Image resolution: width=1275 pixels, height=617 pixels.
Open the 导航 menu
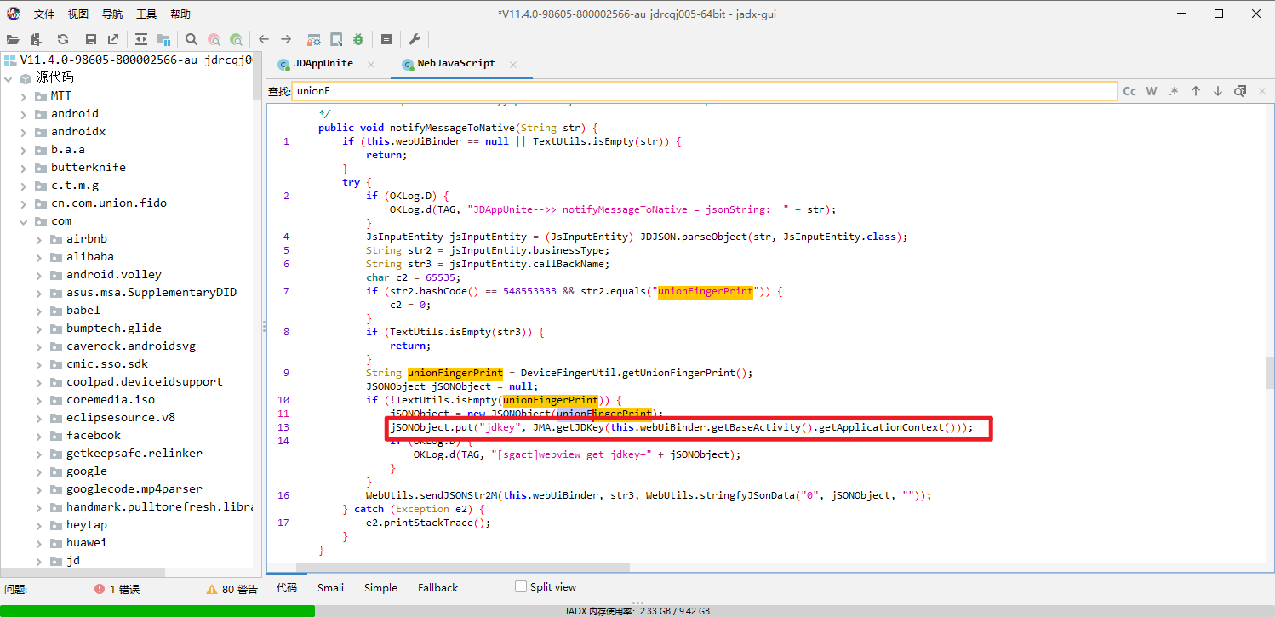pyautogui.click(x=112, y=14)
